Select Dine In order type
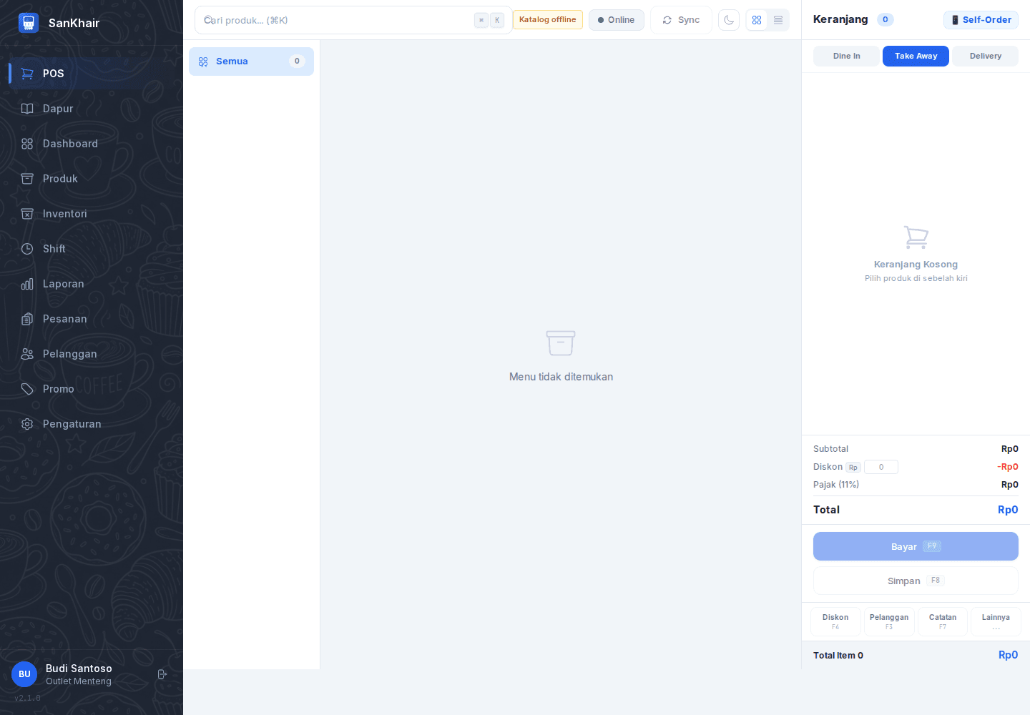This screenshot has width=1030, height=715. (846, 56)
